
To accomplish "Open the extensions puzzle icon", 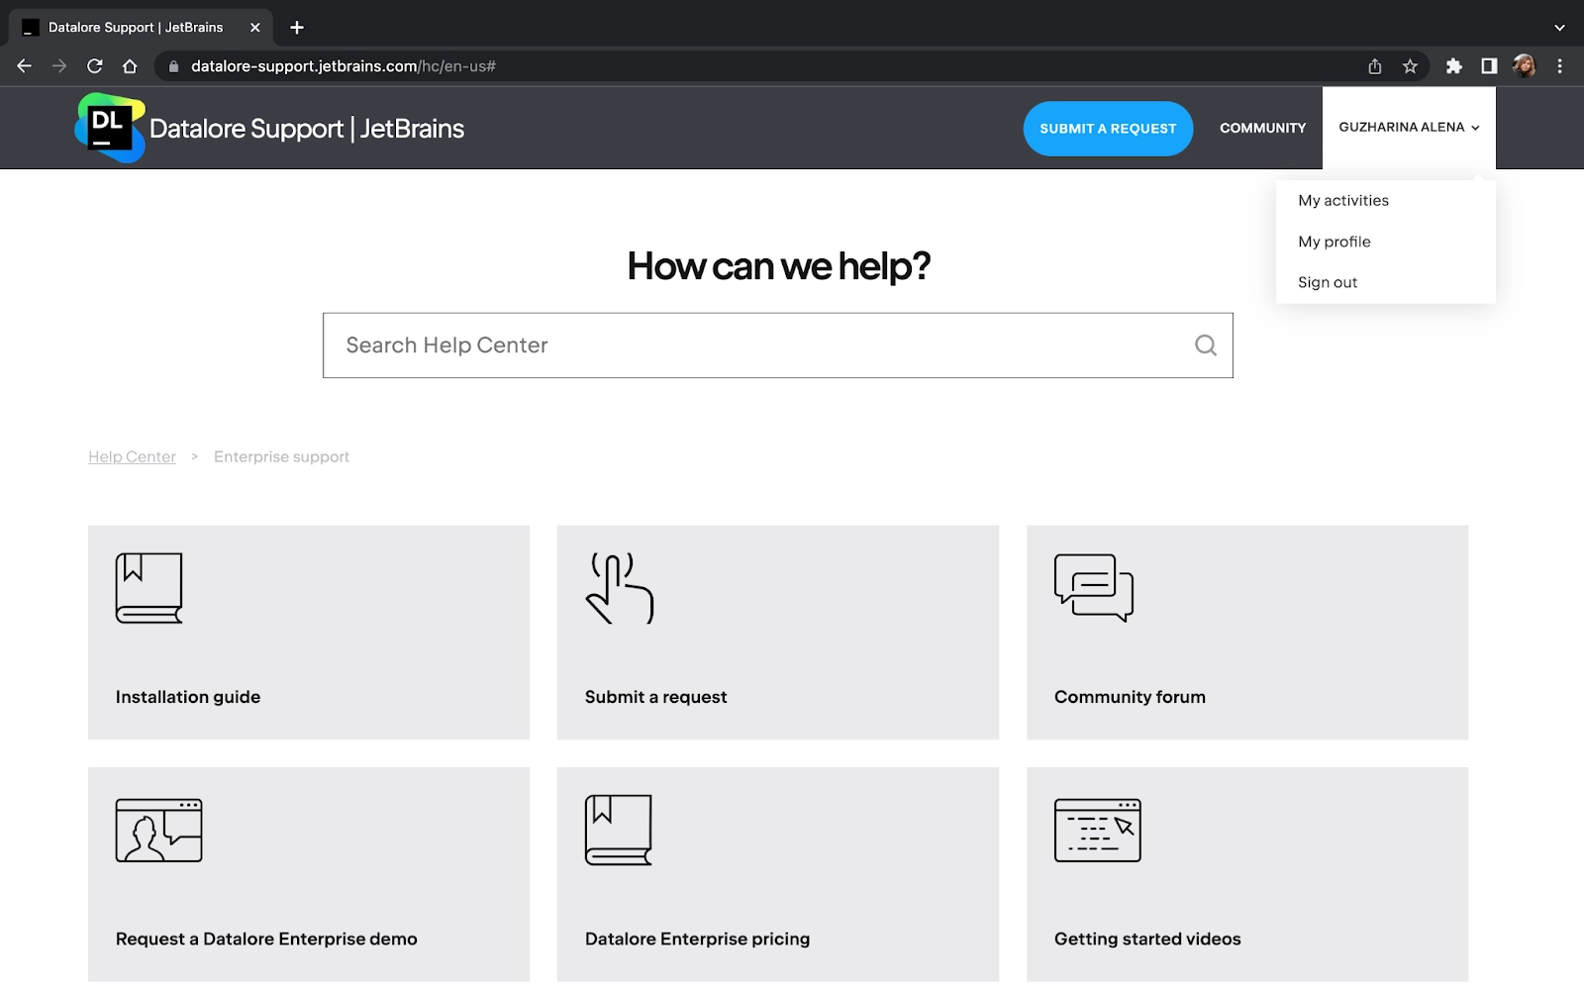I will point(1453,66).
